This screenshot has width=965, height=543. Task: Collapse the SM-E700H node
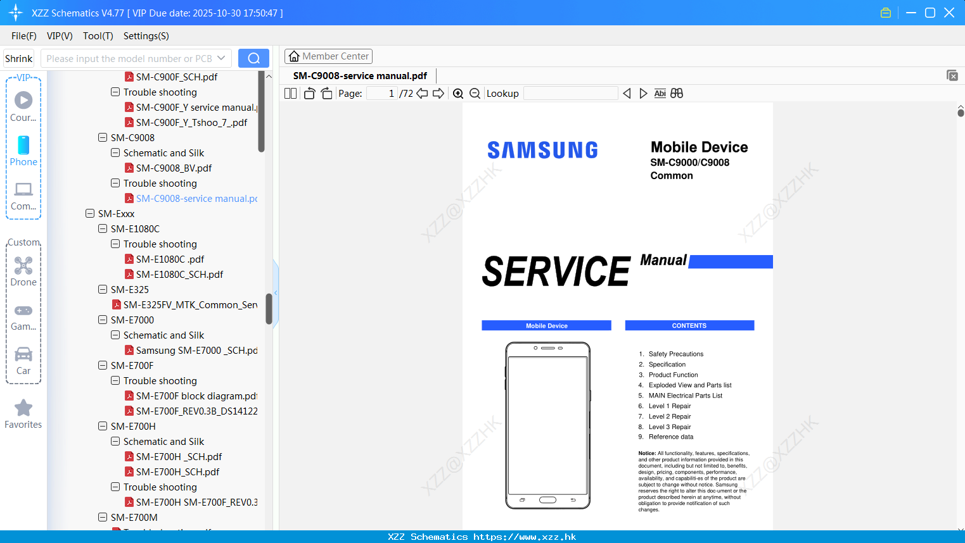point(103,426)
